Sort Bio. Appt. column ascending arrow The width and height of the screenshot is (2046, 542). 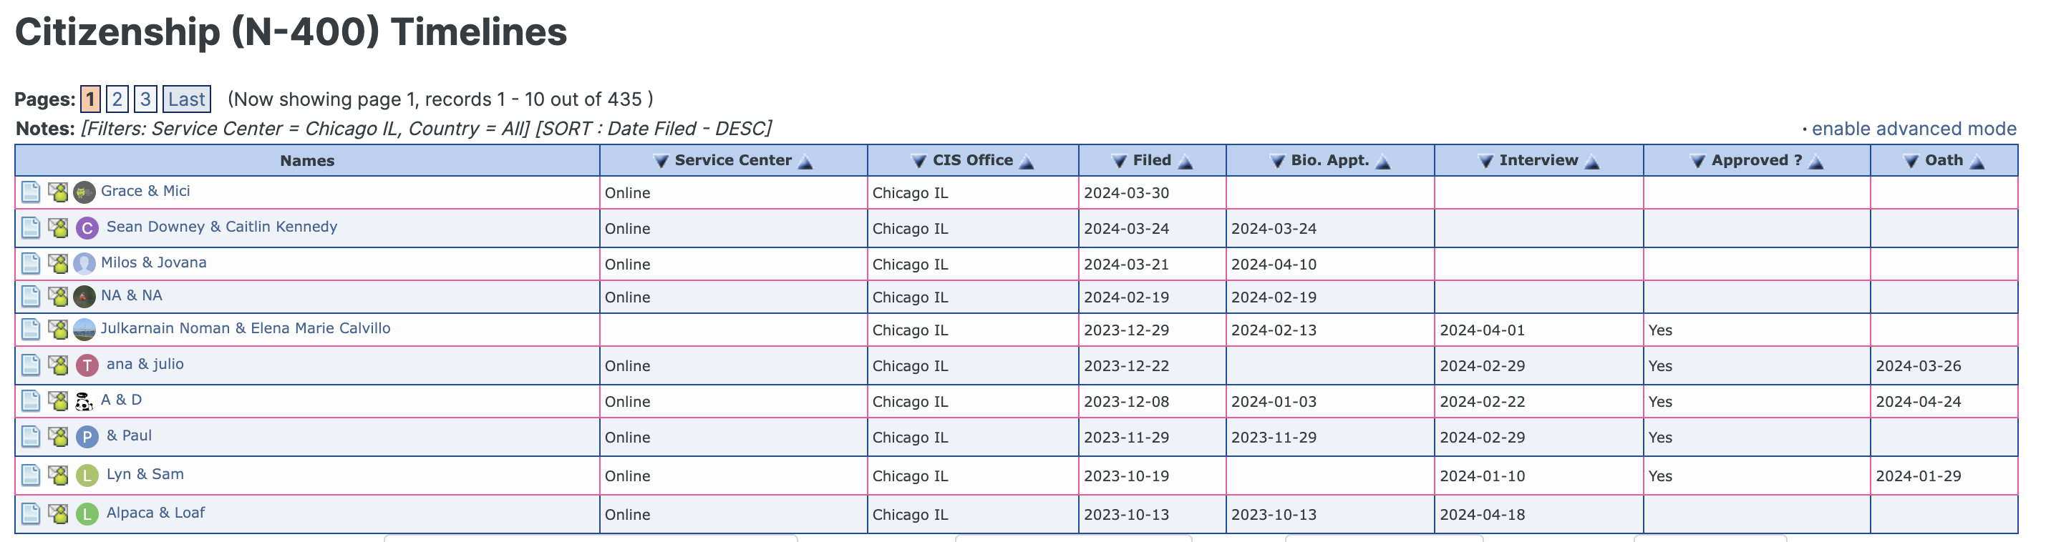point(1383,162)
